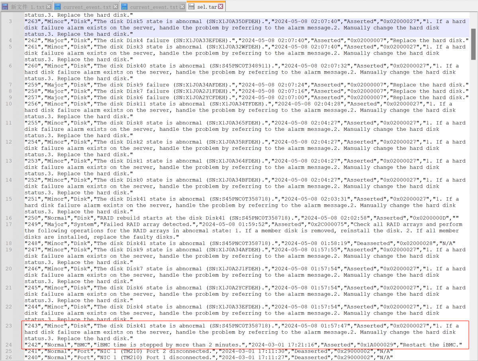
Task: Click the purple disk icon on 新文件 1.txt tab
Action: 5,7
